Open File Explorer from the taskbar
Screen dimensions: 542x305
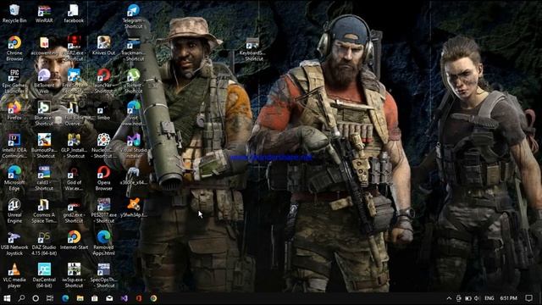coord(80,298)
